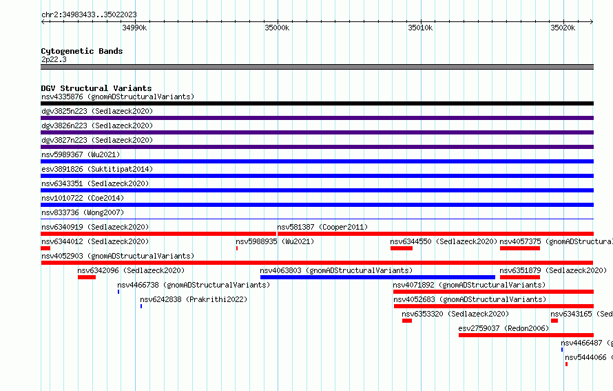Click the blue nsv5989367 variant bar

[317, 161]
